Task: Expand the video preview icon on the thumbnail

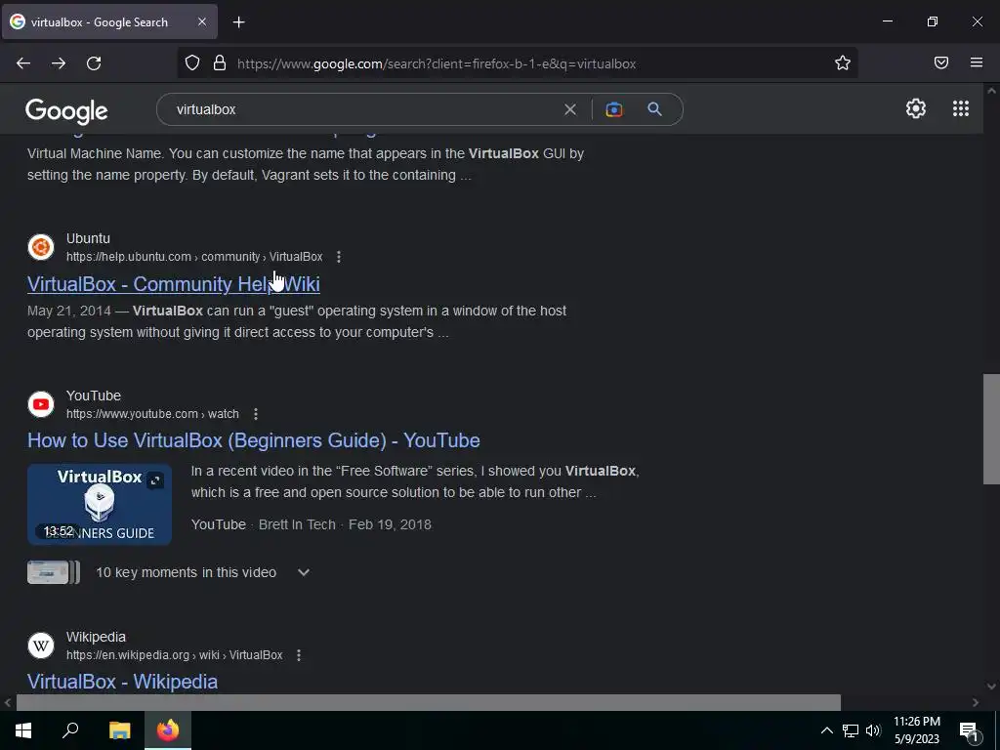Action: point(155,480)
